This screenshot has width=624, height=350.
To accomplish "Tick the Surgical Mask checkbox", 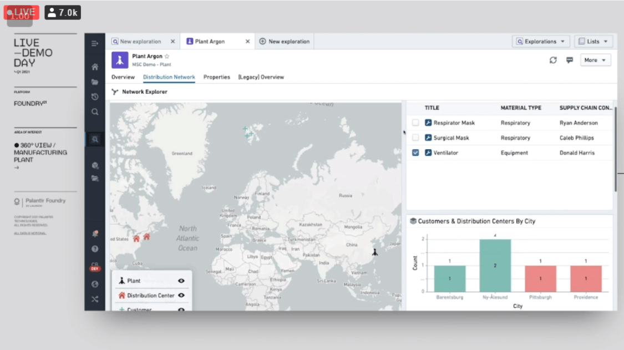I will click(415, 138).
